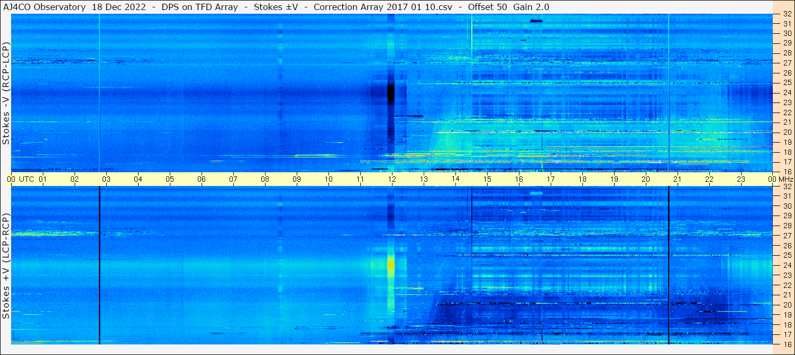795x355 pixels.
Task: Click the 07 hour mark on the time axis
Action: (233, 179)
